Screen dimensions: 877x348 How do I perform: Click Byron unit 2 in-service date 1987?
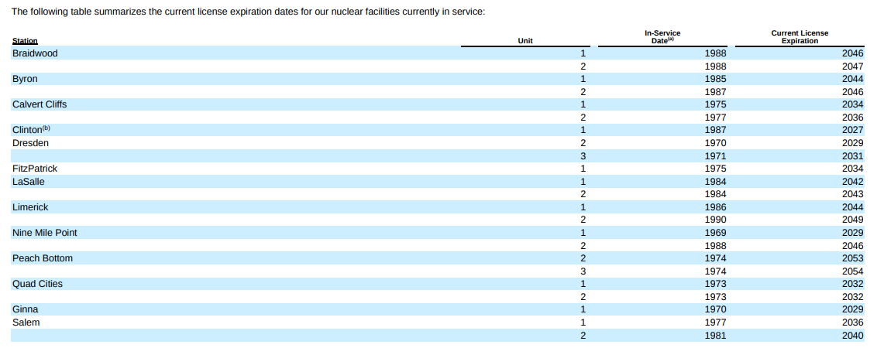pos(715,91)
